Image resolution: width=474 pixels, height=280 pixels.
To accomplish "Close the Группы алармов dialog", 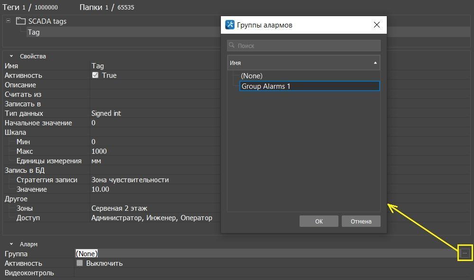I will 377,25.
